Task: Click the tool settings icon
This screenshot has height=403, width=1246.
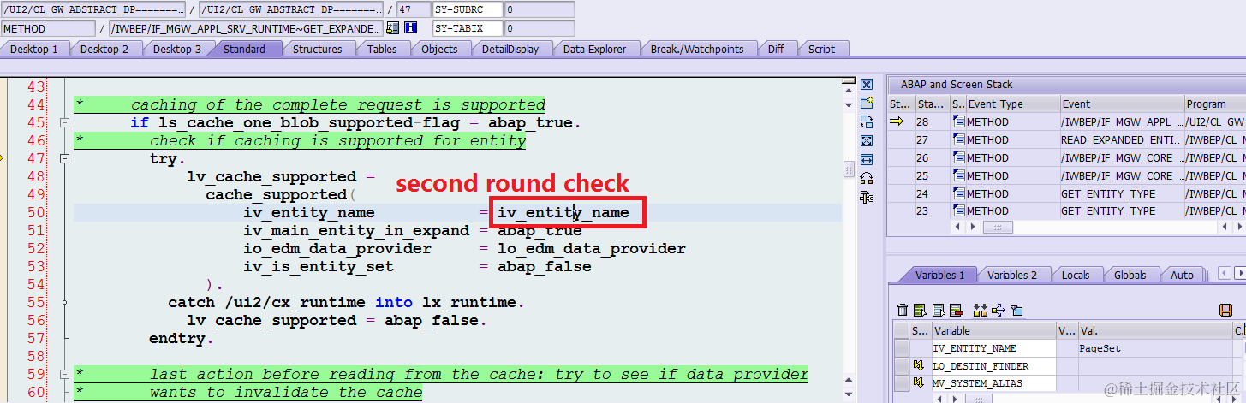Action: pyautogui.click(x=867, y=197)
